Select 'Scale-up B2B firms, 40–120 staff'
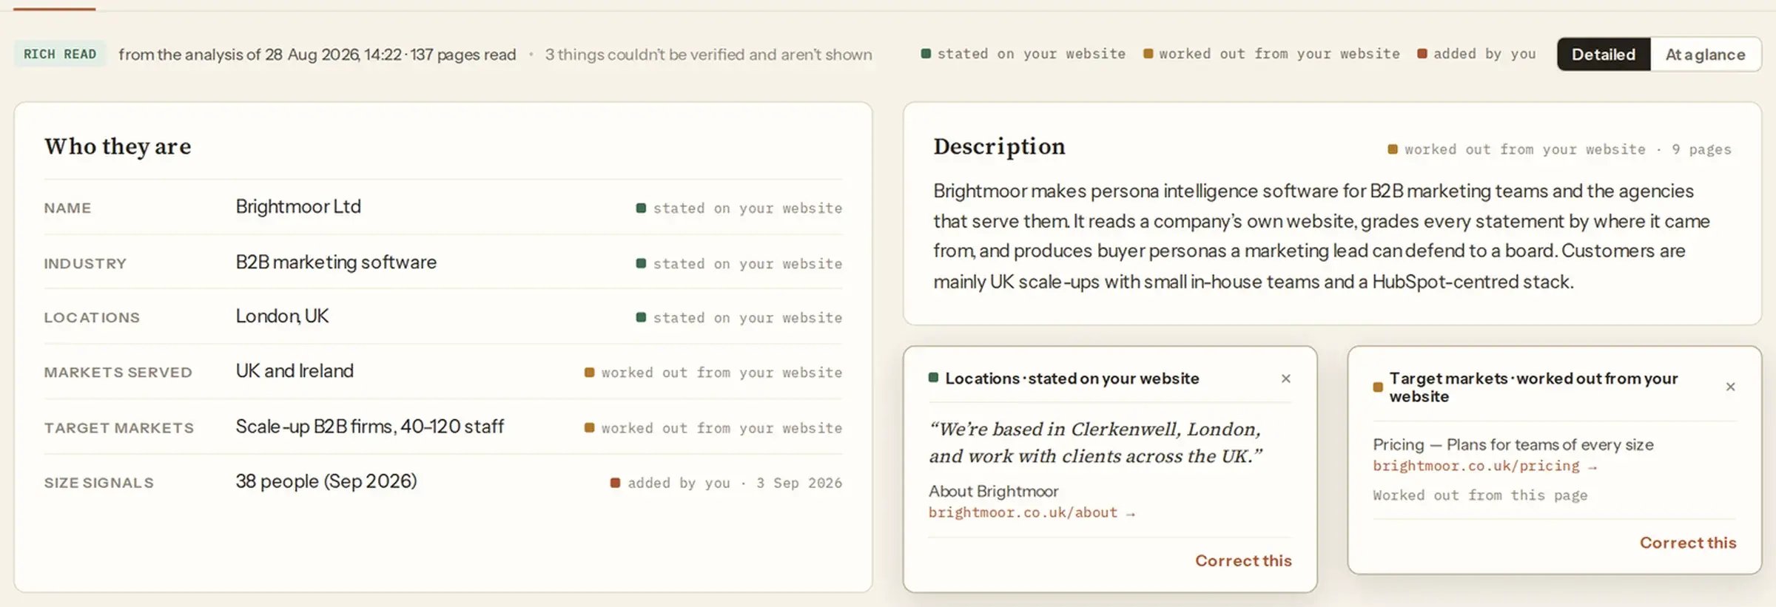The height and width of the screenshot is (607, 1776). click(369, 426)
